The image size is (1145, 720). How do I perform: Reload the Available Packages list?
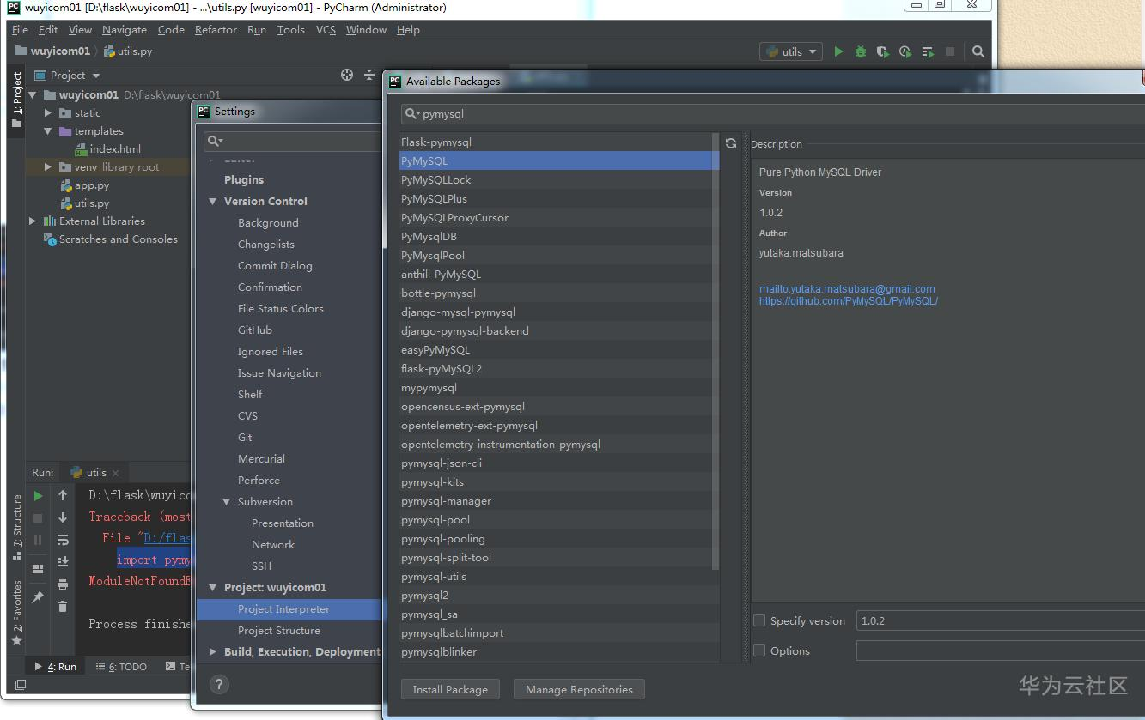tap(731, 143)
